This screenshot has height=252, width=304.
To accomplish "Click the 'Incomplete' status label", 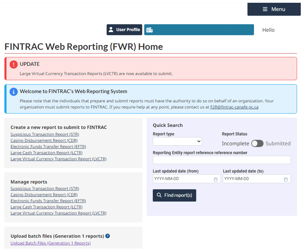I will pyautogui.click(x=235, y=144).
